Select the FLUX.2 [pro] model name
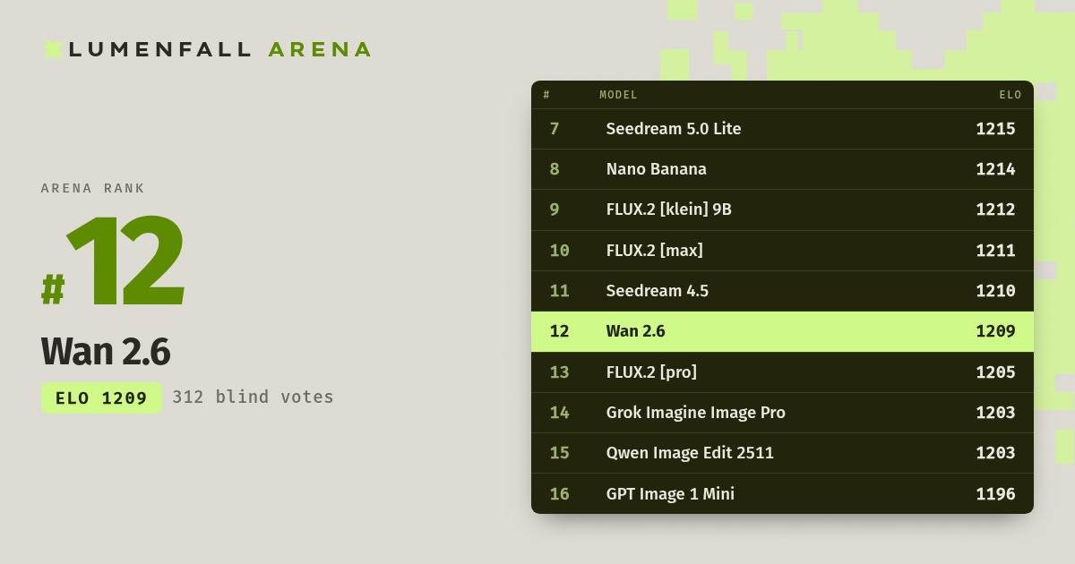1075x564 pixels. pos(651,372)
